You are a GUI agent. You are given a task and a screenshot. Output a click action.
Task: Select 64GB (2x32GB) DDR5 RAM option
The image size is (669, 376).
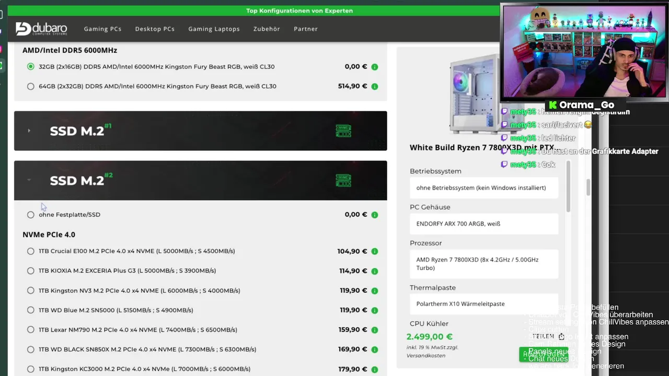click(31, 87)
